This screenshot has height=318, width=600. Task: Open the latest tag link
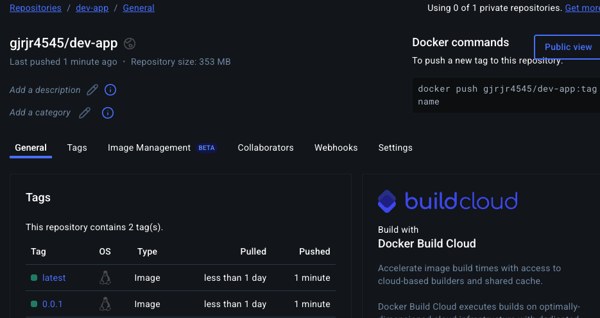click(x=54, y=278)
